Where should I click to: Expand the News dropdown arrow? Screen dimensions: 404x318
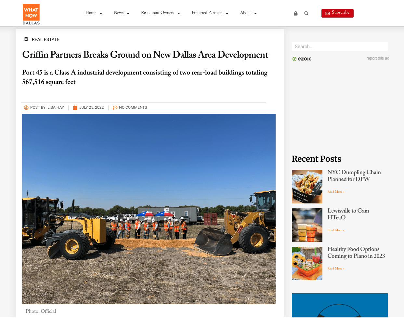tap(128, 13)
